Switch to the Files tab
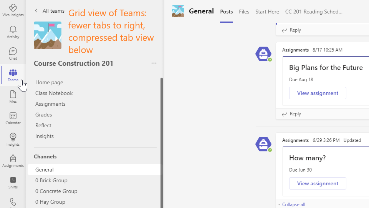The height and width of the screenshot is (208, 369). click(244, 12)
